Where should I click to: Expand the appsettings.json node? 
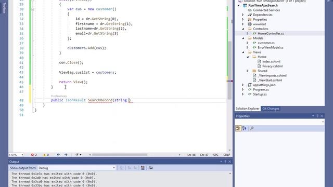243,85
